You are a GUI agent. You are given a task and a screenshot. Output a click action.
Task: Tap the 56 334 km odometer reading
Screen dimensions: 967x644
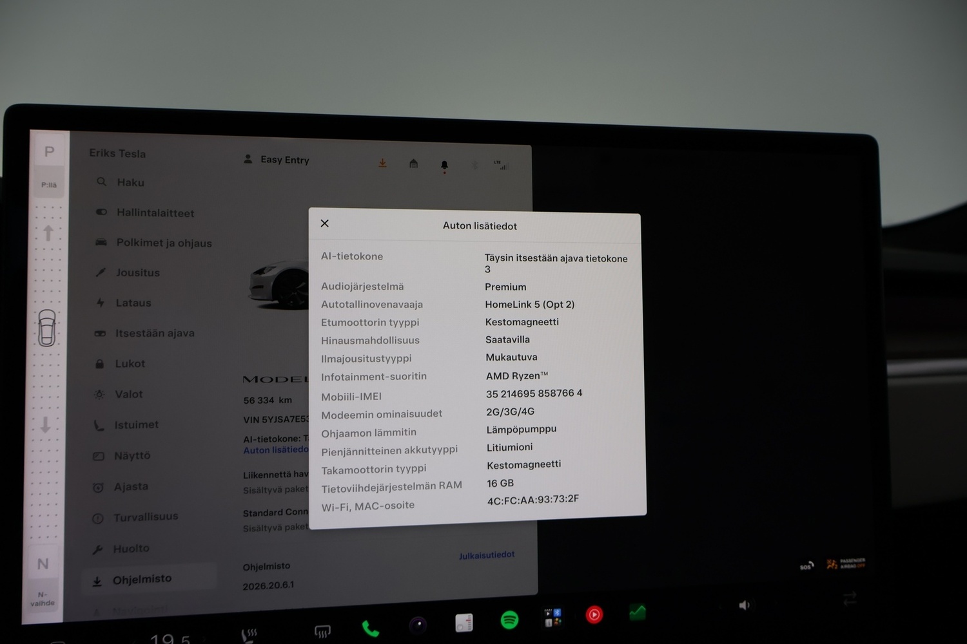pyautogui.click(x=268, y=401)
